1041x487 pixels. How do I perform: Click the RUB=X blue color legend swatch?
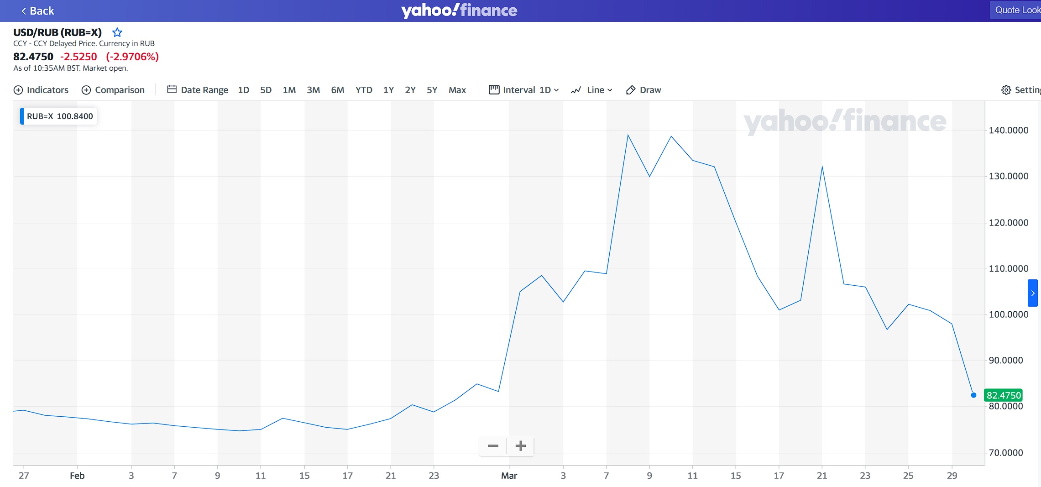[22, 116]
